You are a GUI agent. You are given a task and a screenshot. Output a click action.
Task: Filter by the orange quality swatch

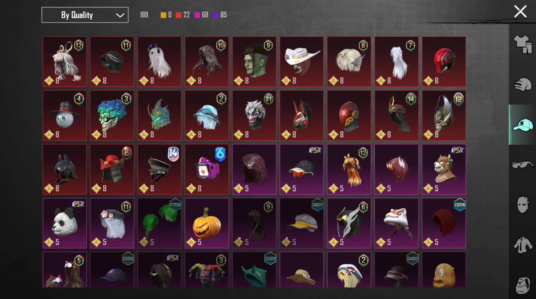163,15
